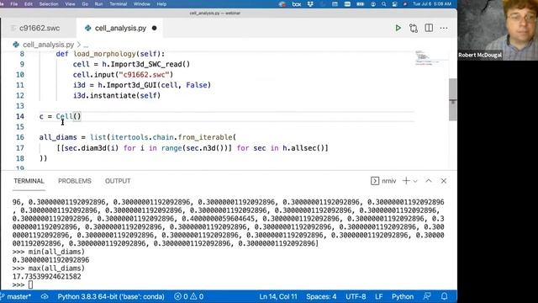
Task: Click cell_analysis.py in the breadcrumb
Action: pos(49,45)
